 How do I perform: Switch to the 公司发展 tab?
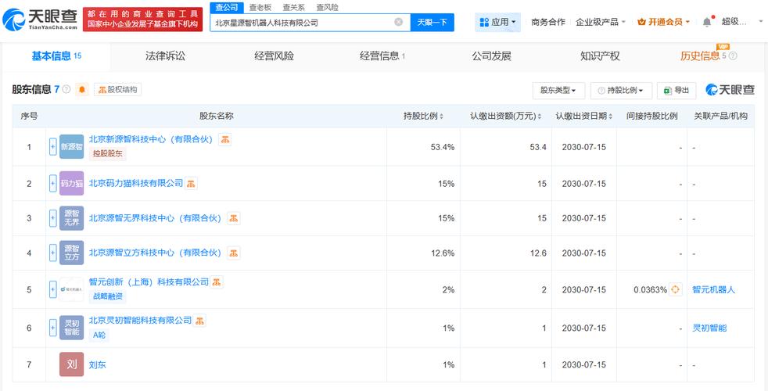491,56
